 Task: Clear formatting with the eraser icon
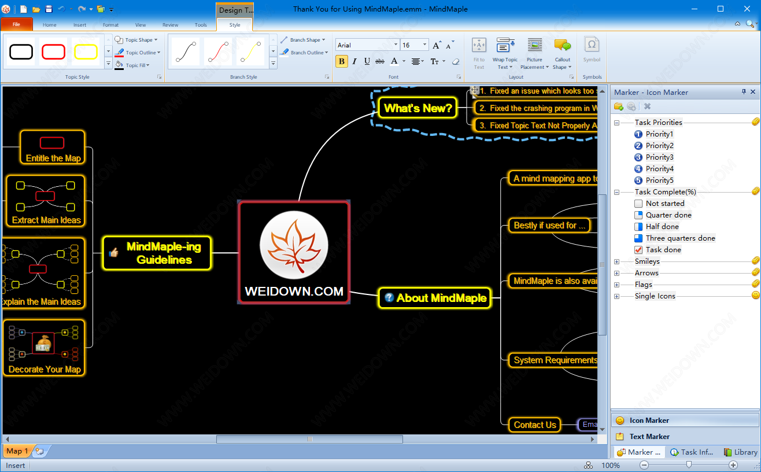[x=455, y=61]
